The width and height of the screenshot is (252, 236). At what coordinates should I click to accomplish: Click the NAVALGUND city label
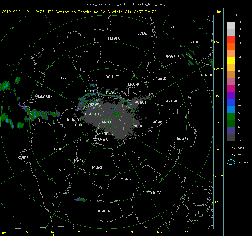click(x=93, y=114)
